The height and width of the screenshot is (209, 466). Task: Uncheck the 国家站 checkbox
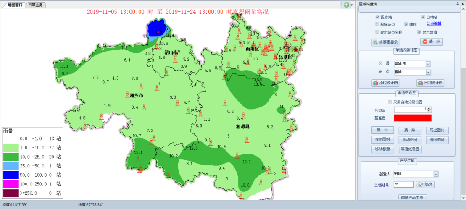(377, 17)
